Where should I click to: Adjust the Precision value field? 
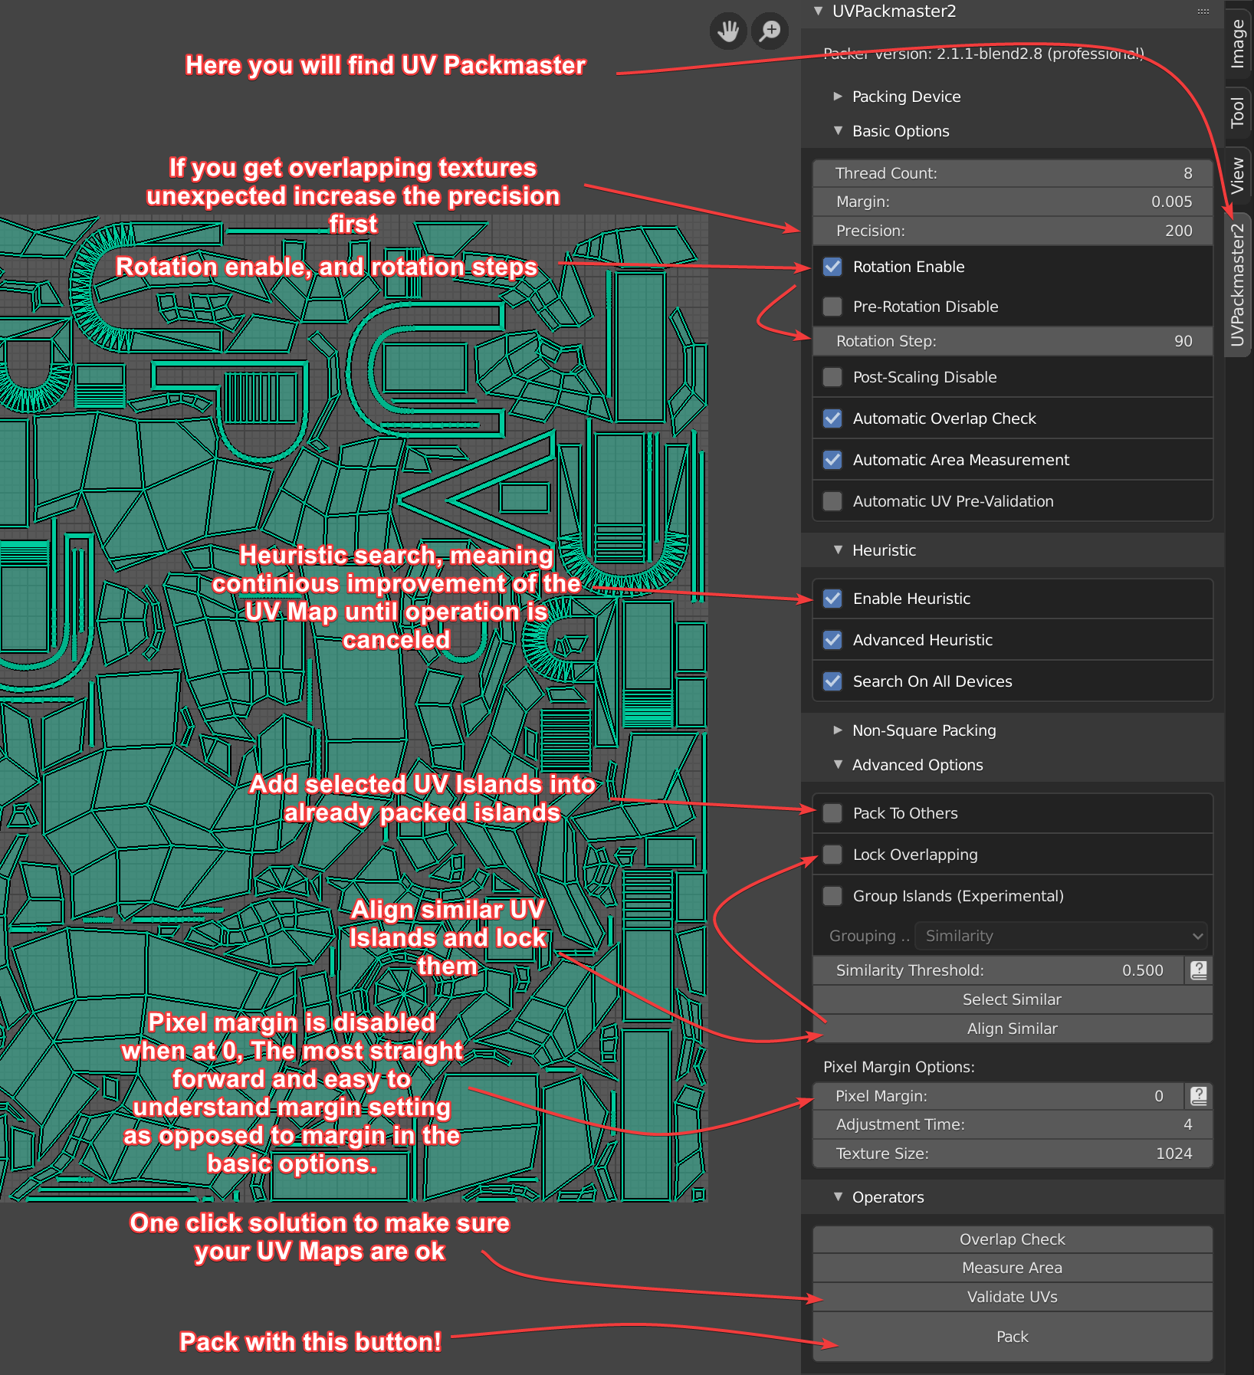[1013, 231]
